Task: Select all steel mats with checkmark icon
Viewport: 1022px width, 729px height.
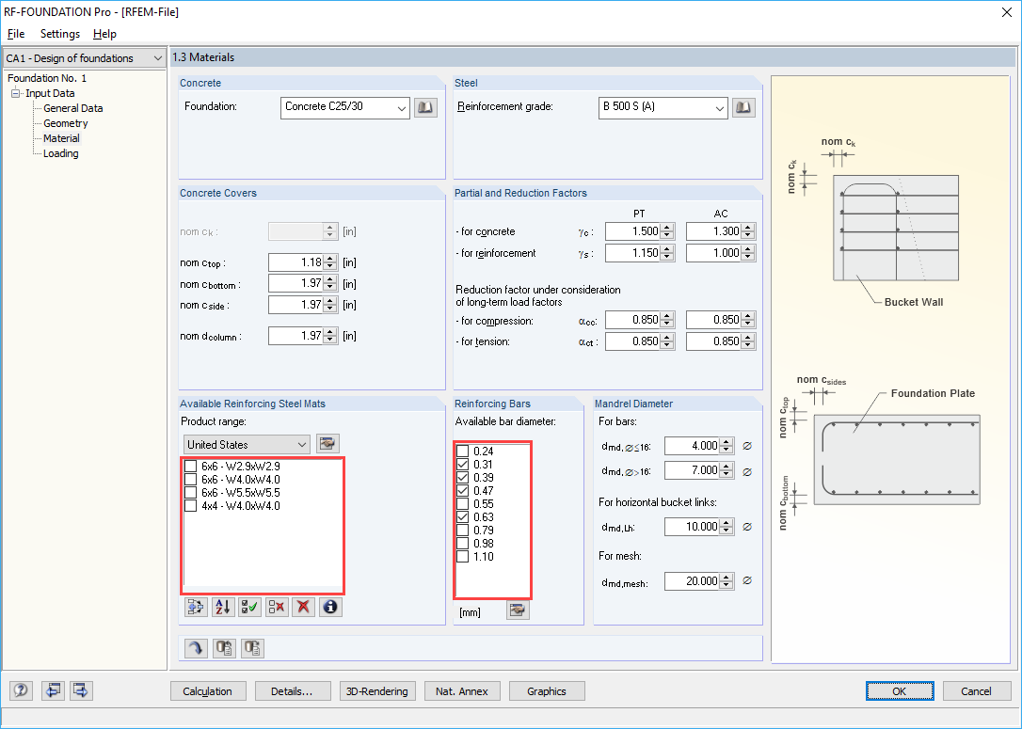Action: point(249,607)
